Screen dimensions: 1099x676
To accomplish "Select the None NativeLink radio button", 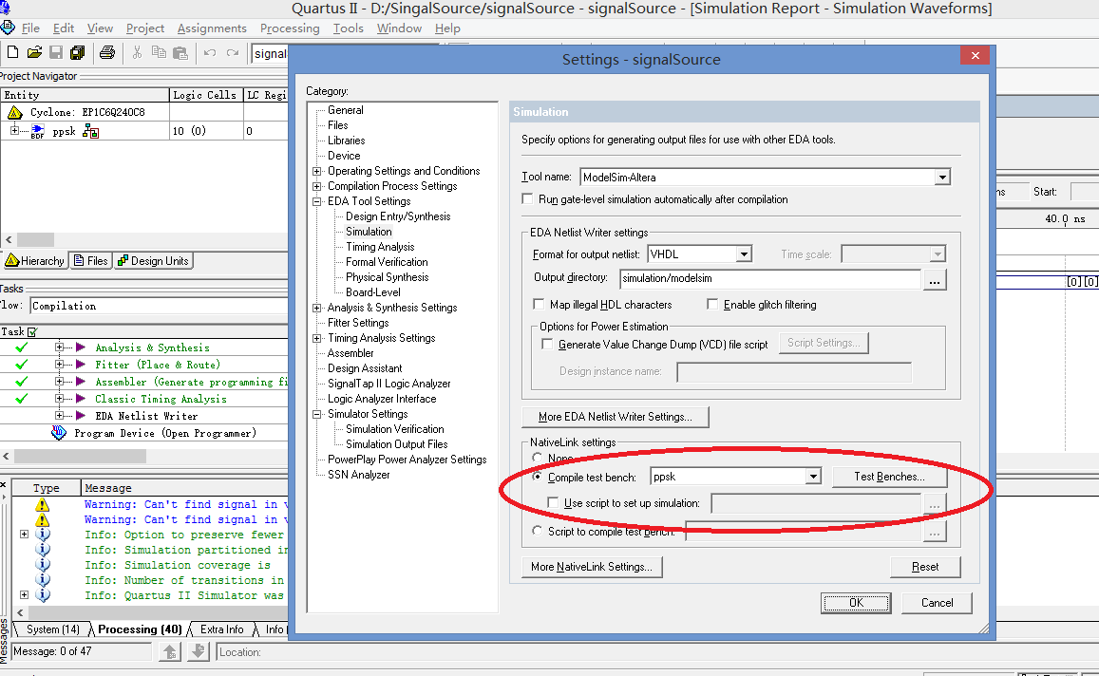I will 537,458.
